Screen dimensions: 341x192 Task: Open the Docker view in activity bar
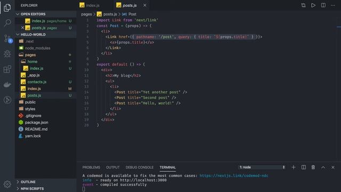(7, 85)
